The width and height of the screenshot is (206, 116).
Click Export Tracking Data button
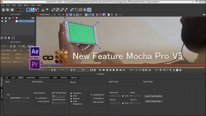click(x=154, y=96)
